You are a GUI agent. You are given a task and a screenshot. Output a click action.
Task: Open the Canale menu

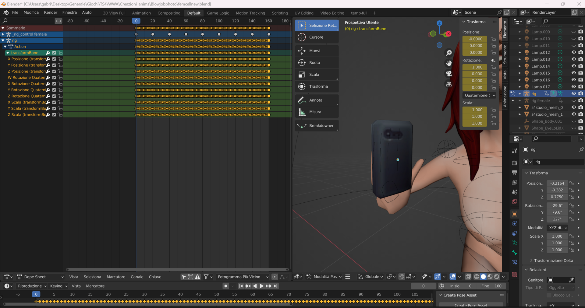(137, 277)
